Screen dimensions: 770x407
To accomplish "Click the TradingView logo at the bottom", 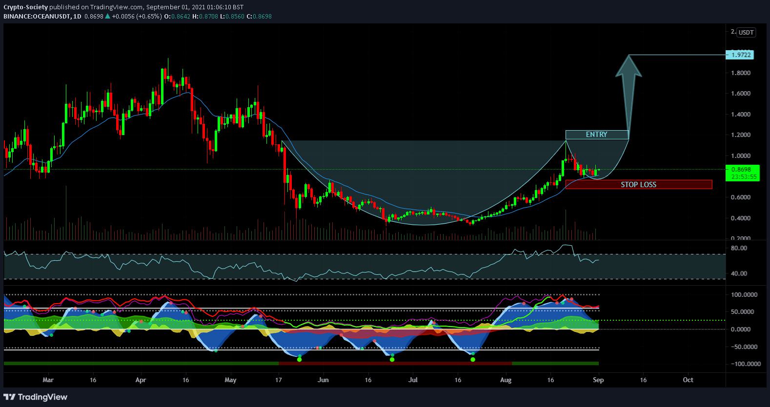I will pyautogui.click(x=36, y=397).
